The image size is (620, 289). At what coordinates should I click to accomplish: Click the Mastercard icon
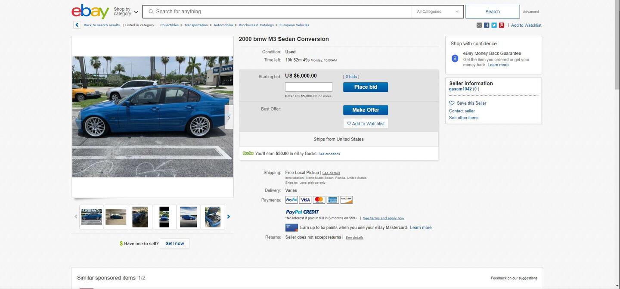point(319,200)
